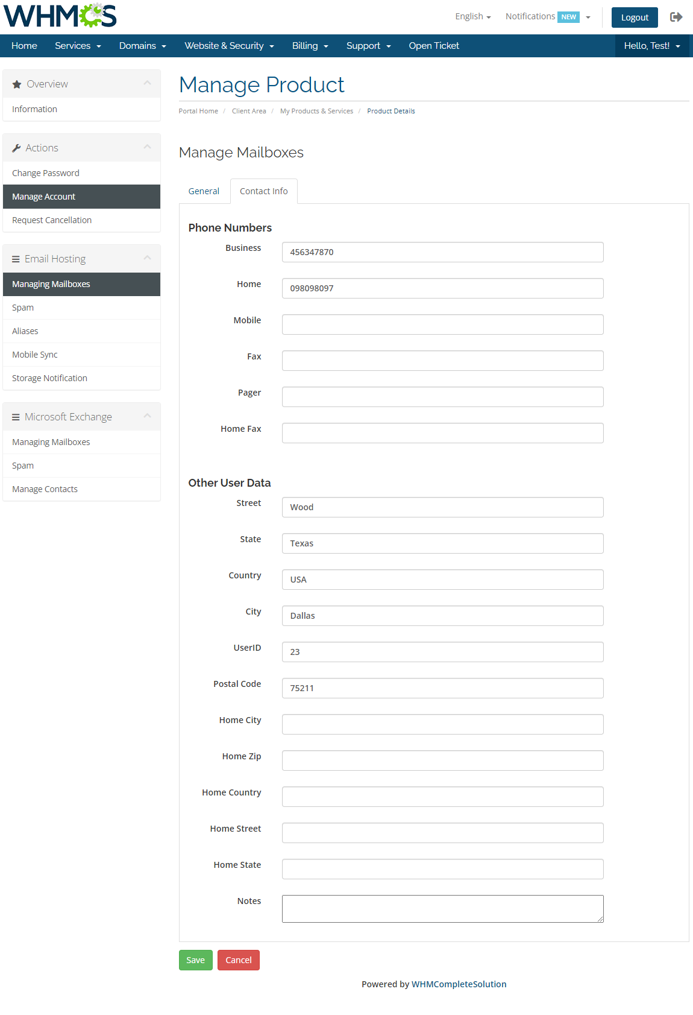Open Microsoft Exchange Spam page
The image size is (693, 1015).
(x=81, y=466)
